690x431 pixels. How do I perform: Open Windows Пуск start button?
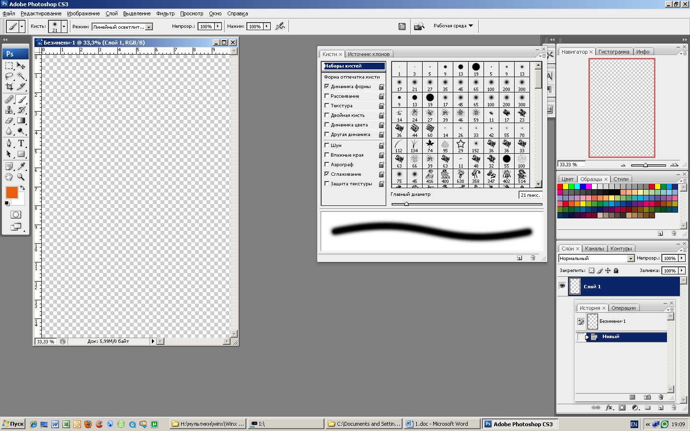tap(13, 424)
